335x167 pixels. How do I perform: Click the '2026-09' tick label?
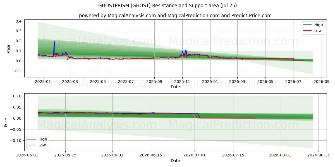(322, 82)
